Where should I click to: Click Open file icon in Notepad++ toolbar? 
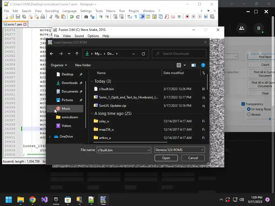[12, 17]
